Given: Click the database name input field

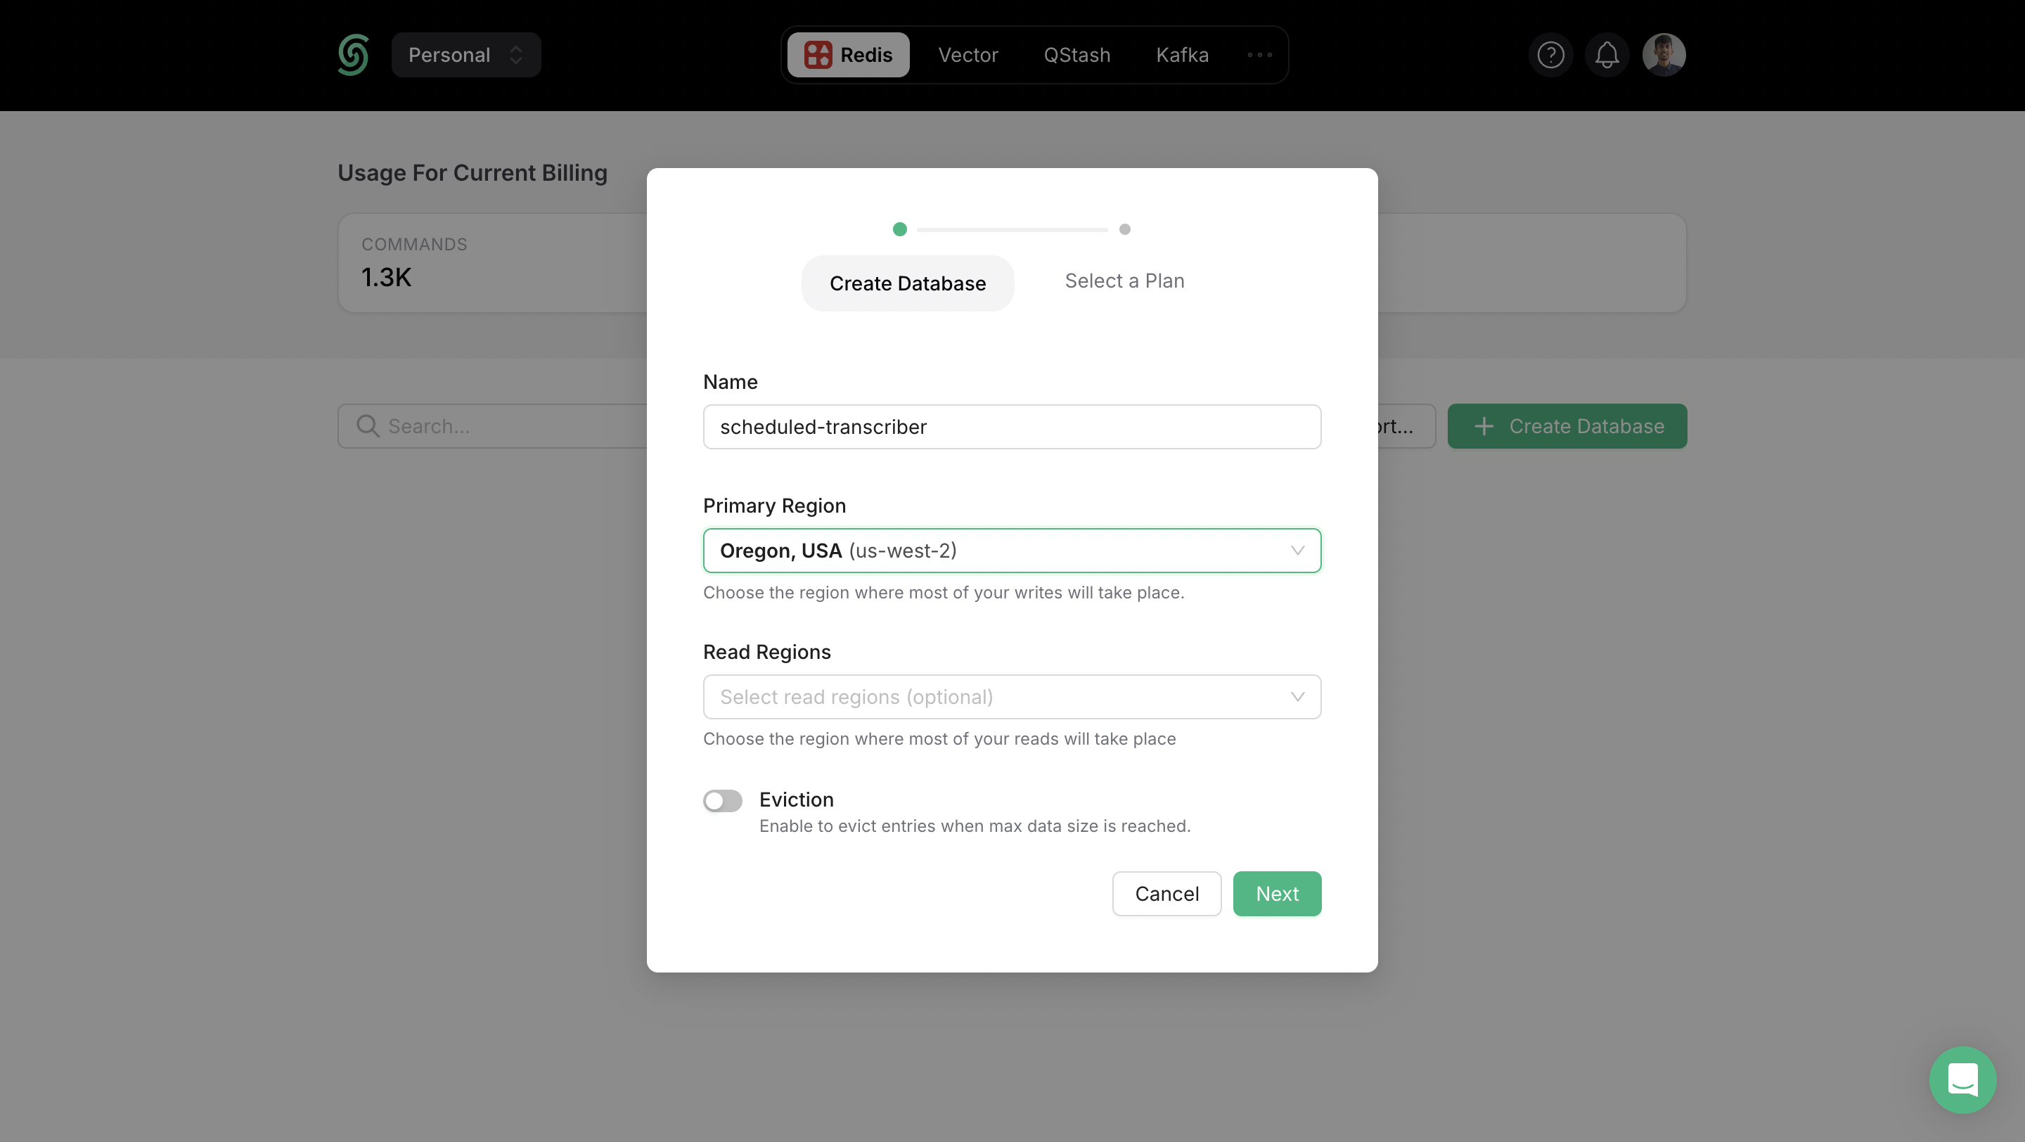Looking at the screenshot, I should point(1012,425).
